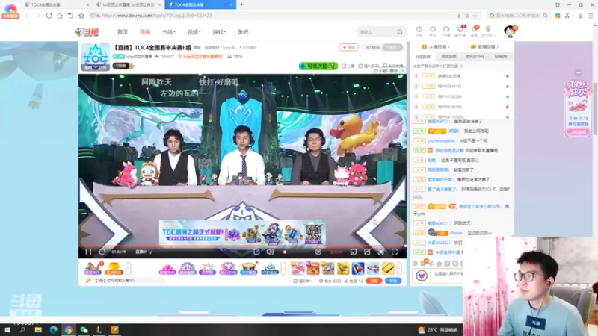Open 直播 live menu item

(145, 32)
